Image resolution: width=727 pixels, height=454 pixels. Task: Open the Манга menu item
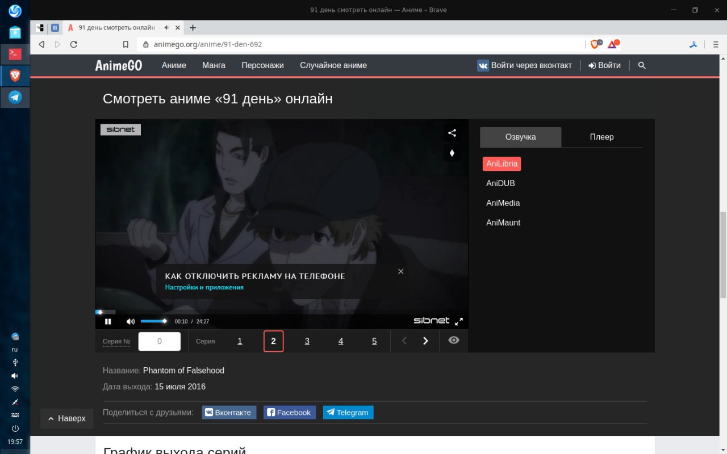[214, 65]
